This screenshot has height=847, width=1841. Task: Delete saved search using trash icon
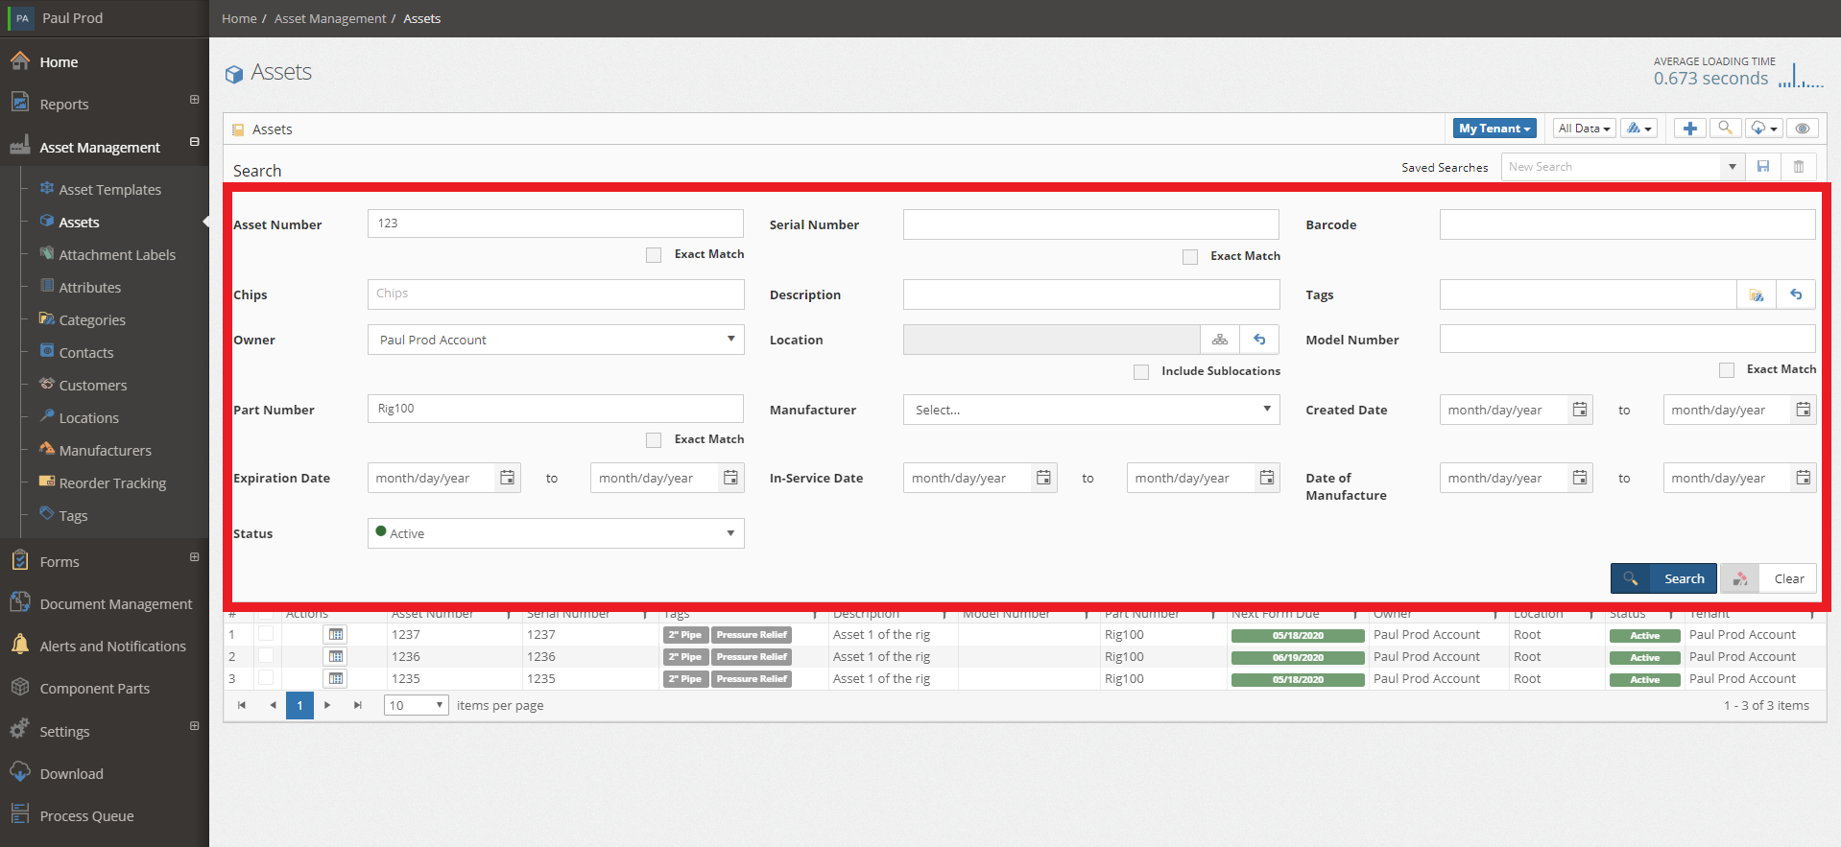click(x=1799, y=167)
